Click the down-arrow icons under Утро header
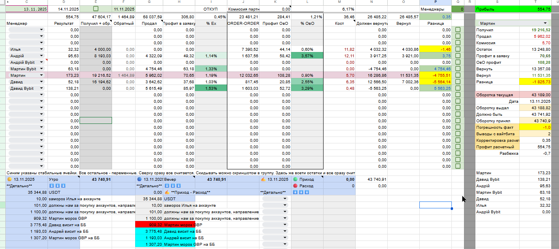 (x=57, y=186)
